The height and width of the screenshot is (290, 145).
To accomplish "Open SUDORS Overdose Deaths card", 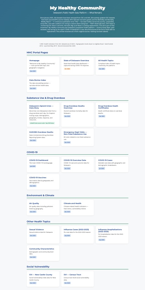I will [43, 137].
